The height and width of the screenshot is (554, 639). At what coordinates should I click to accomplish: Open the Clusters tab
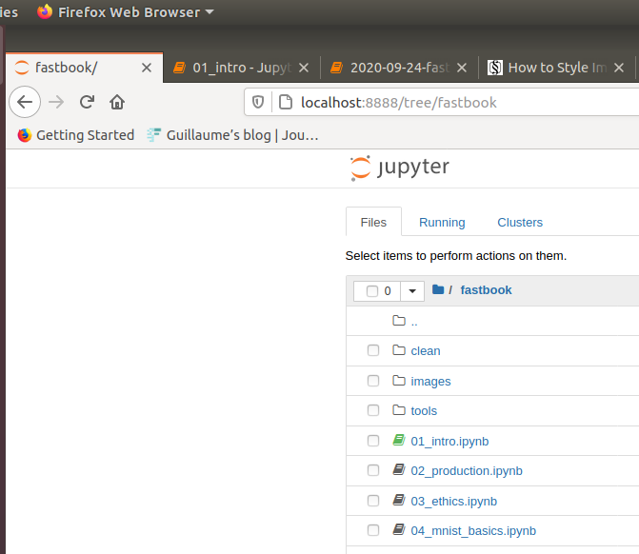520,223
